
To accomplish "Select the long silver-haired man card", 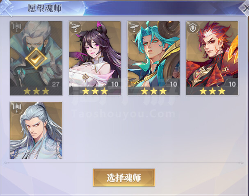I will 36,130.
